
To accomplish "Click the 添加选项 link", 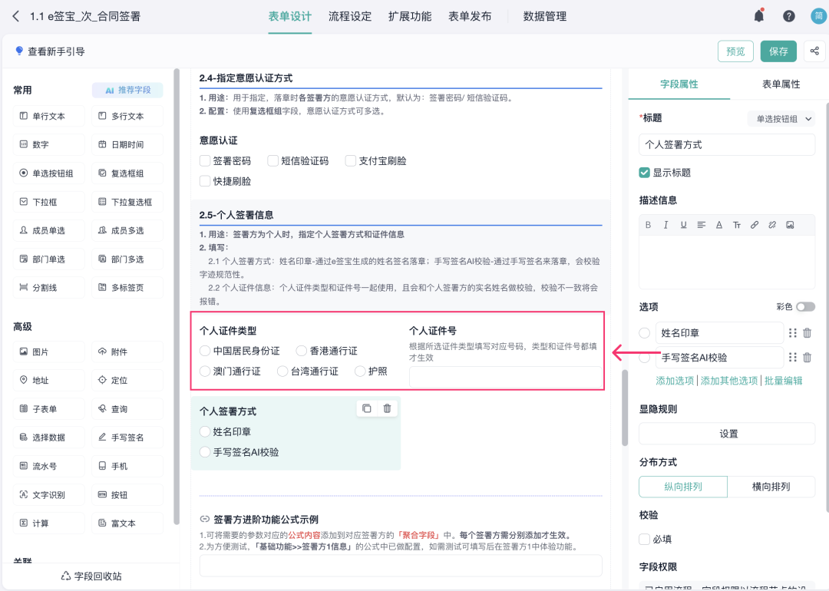I will coord(675,381).
